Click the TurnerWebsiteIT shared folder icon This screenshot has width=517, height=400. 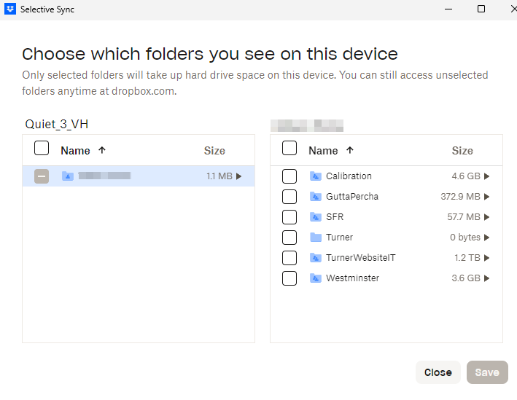pyautogui.click(x=315, y=258)
